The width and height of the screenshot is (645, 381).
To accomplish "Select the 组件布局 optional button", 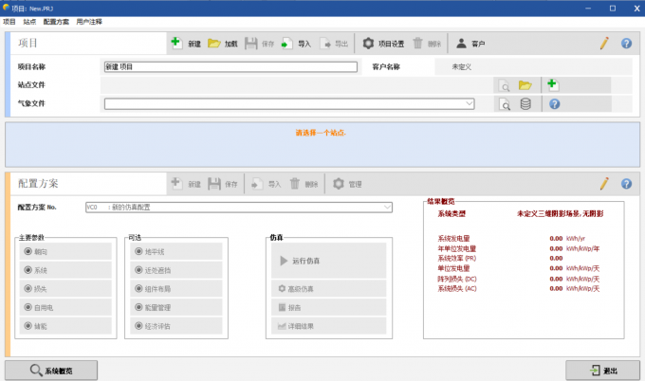I will [x=176, y=288].
